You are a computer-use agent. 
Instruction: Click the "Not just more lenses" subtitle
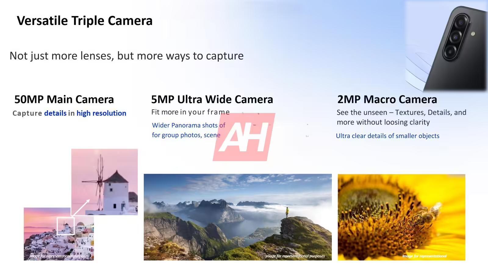pos(127,56)
